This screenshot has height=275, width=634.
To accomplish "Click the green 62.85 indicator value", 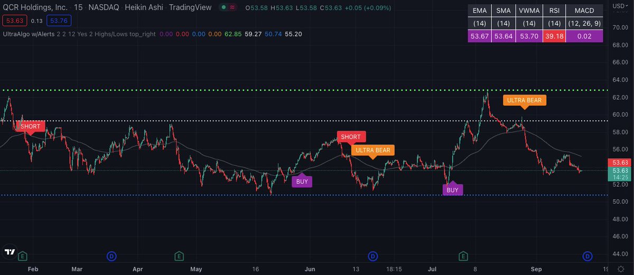I will click(233, 34).
